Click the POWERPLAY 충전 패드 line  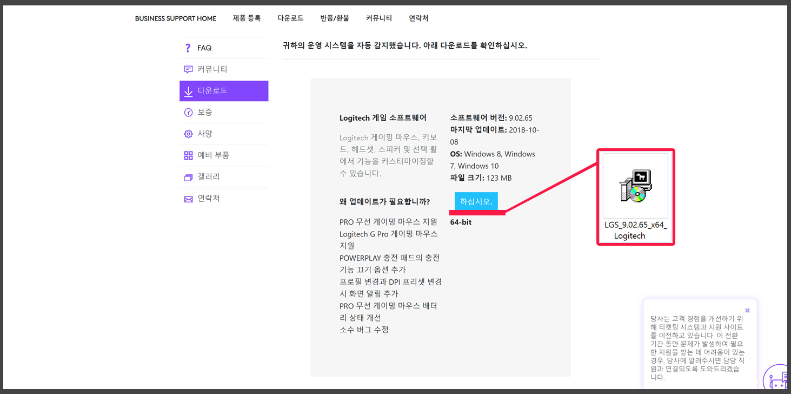[390, 264]
